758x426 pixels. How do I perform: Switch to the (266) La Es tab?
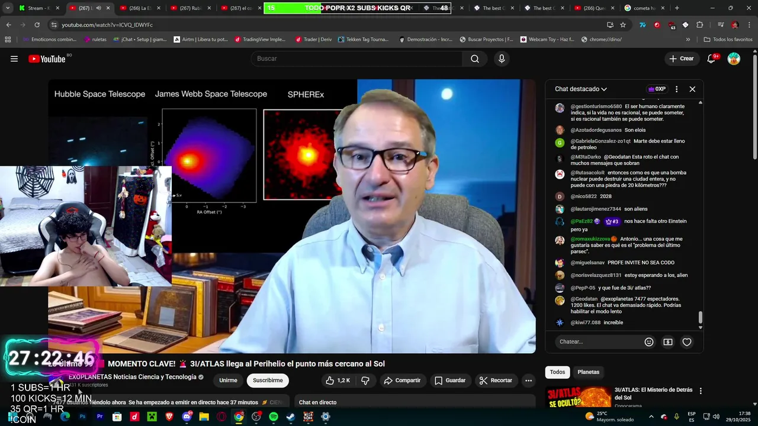(x=140, y=8)
